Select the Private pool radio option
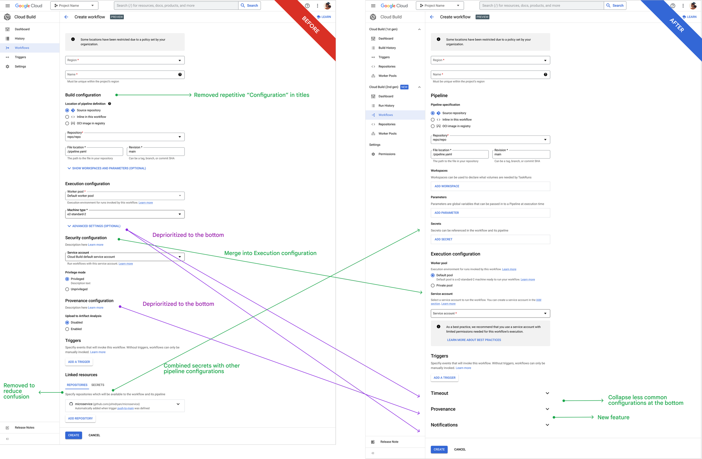This screenshot has height=459, width=702. click(x=433, y=286)
